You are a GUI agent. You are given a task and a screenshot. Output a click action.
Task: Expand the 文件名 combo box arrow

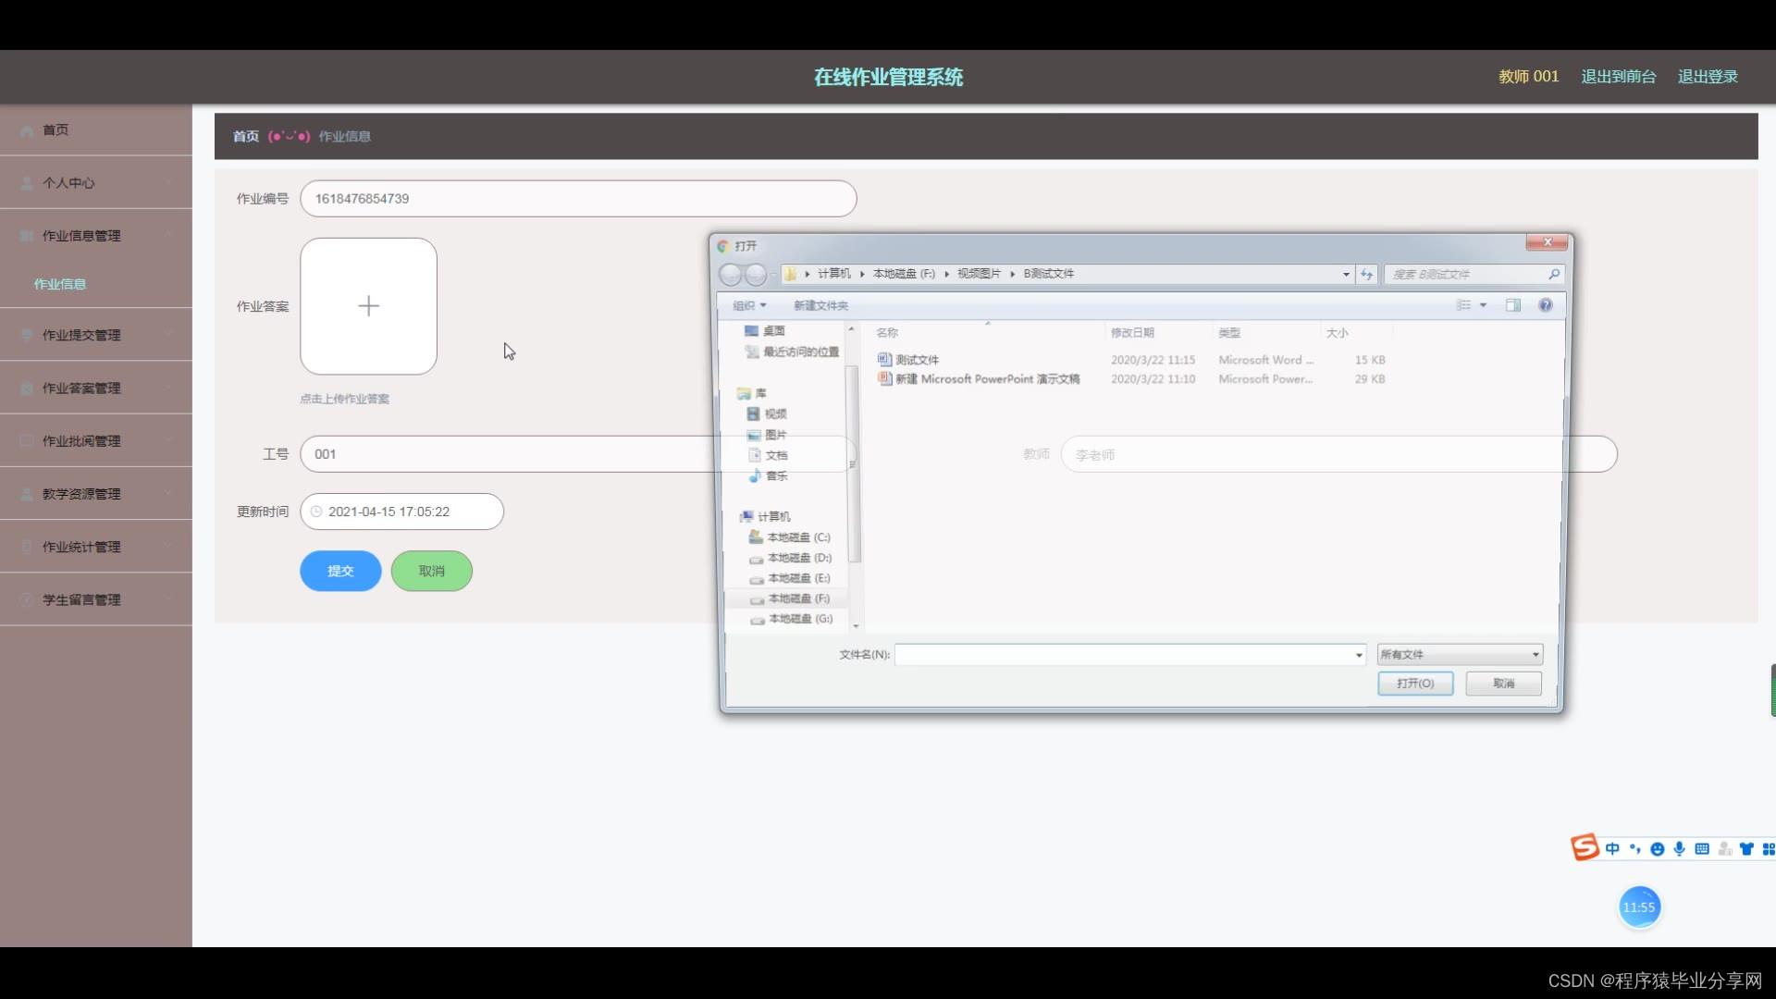coord(1359,655)
